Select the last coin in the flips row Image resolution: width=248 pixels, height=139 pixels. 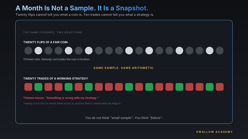coord(220,51)
